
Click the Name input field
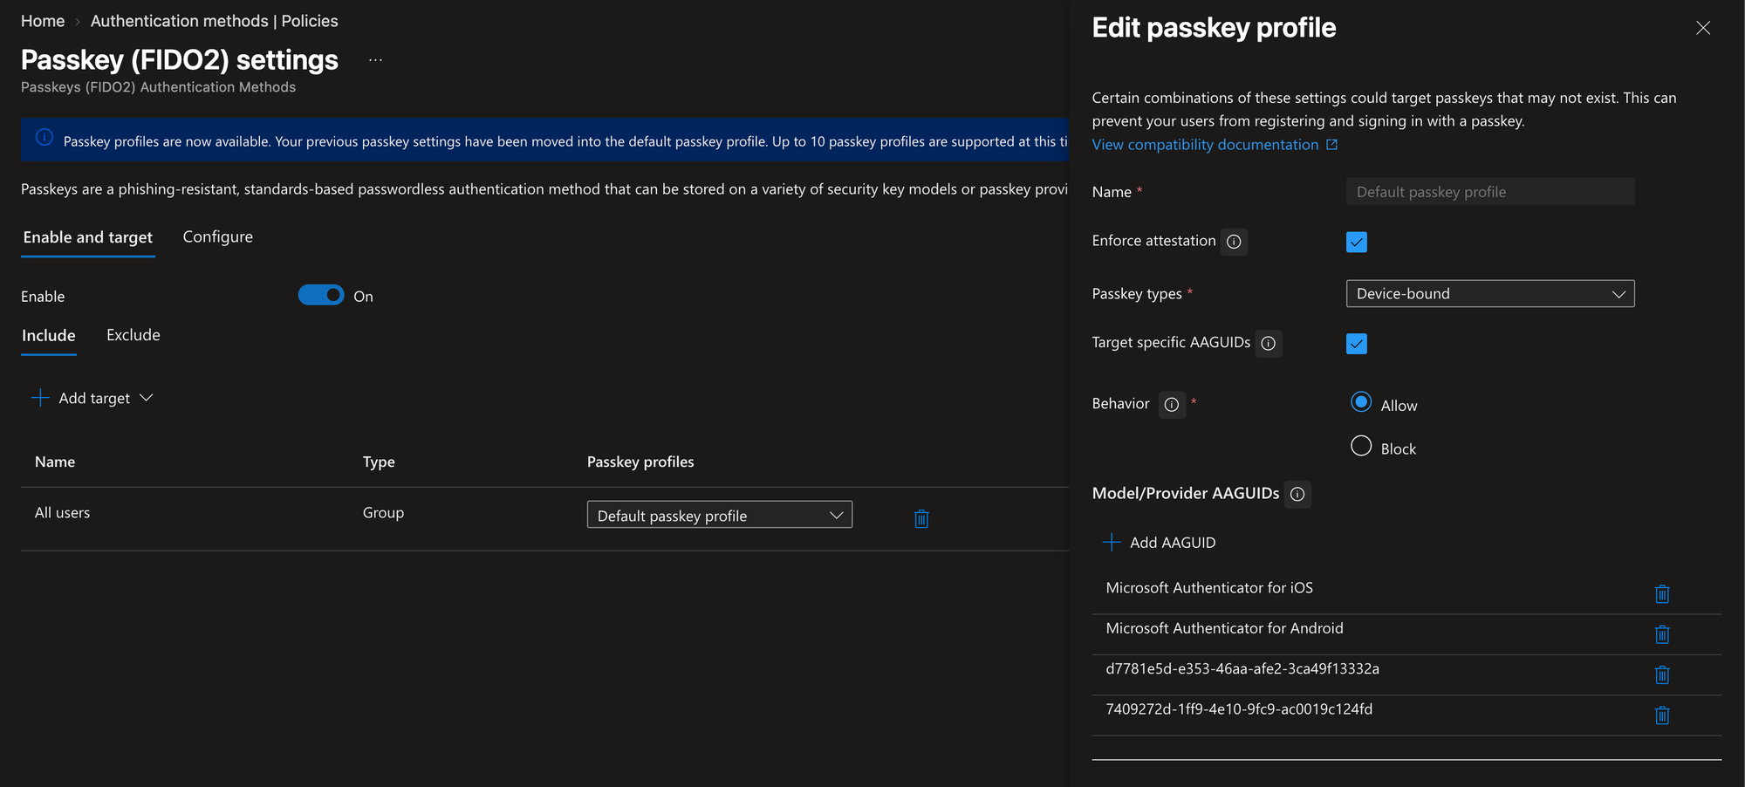coord(1490,192)
